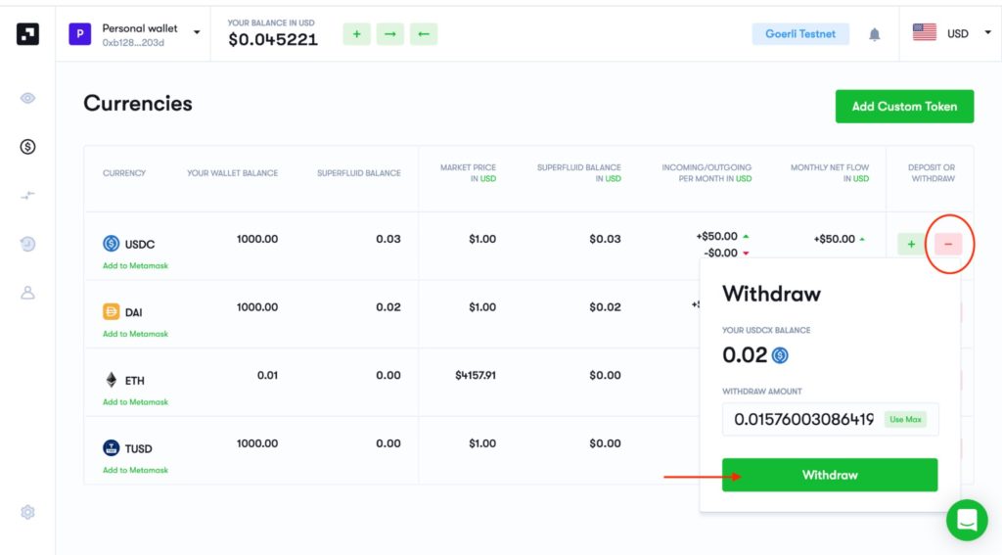This screenshot has height=555, width=1002.
Task: Click the MONTHLY NET FLOW column header
Action: tap(830, 173)
